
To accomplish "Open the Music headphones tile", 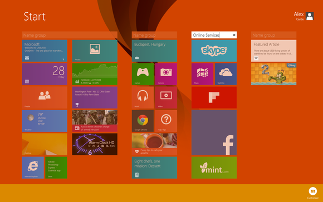I will (143, 97).
